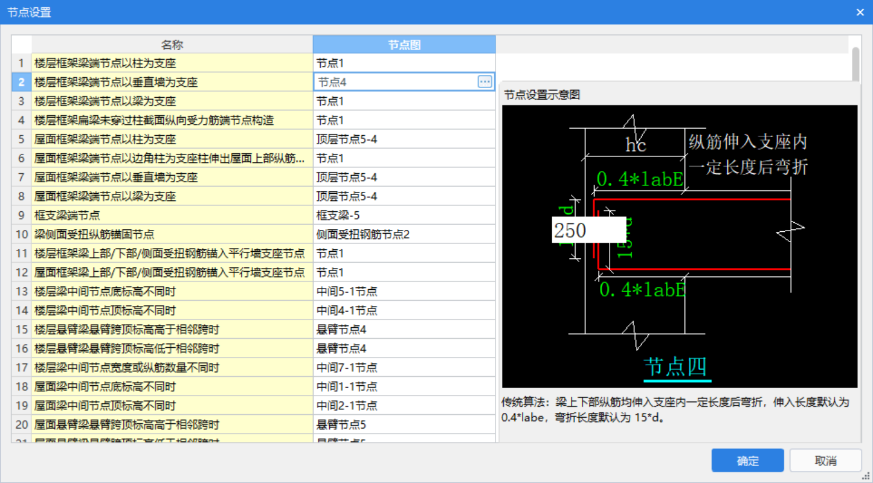
Task: Click the 框支梁-5 cell
Action: 404,216
